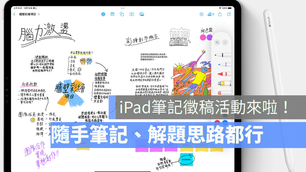The width and height of the screenshot is (306, 172).
Task: Redo using the tool palette arrow
Action: [225, 43]
